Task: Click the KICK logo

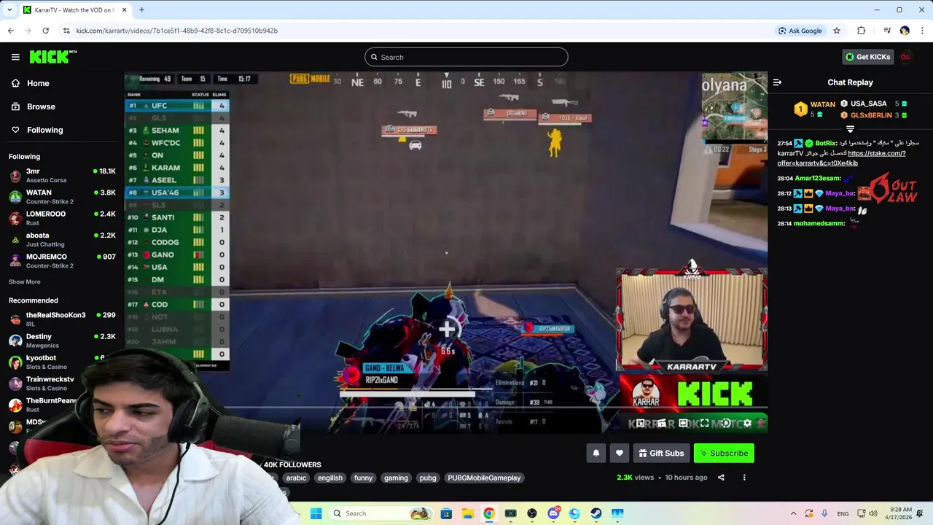Action: point(53,57)
